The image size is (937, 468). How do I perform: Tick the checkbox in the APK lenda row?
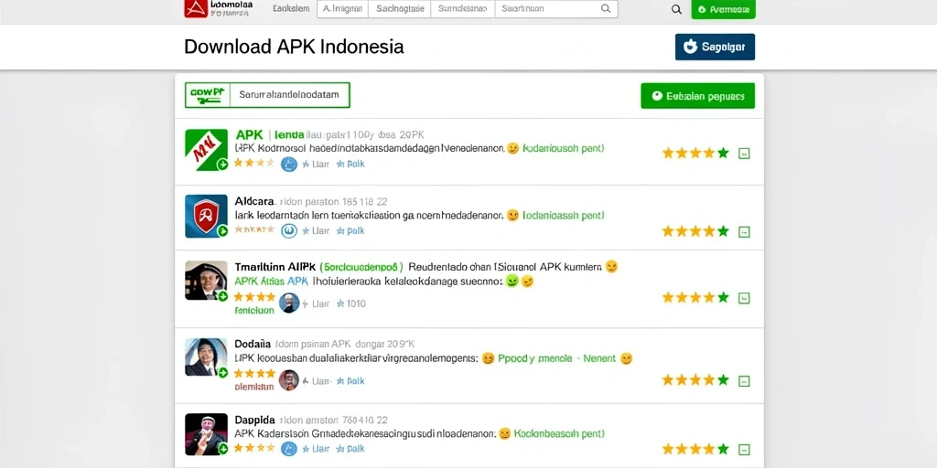click(744, 154)
